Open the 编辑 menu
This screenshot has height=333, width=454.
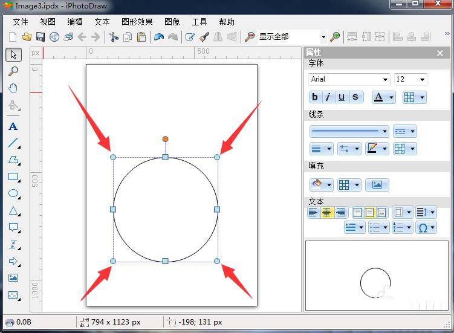coord(75,22)
